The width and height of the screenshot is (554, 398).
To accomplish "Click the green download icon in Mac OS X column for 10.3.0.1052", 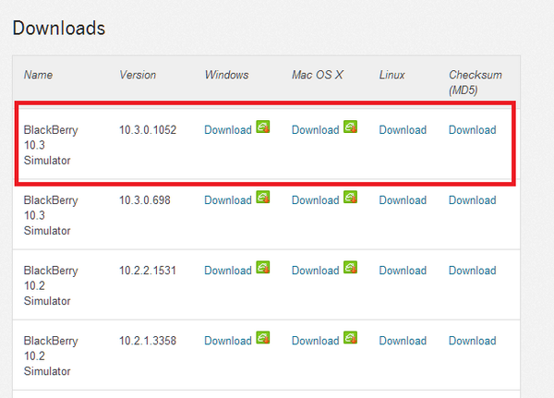I will pos(351,127).
